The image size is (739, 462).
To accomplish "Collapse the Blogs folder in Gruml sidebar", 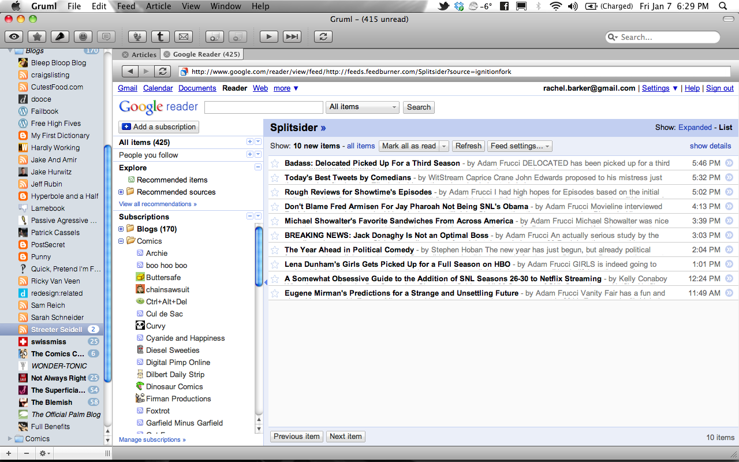I will coord(10,51).
